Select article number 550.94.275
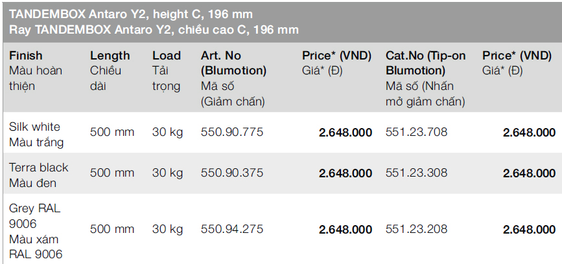 [x=232, y=230]
